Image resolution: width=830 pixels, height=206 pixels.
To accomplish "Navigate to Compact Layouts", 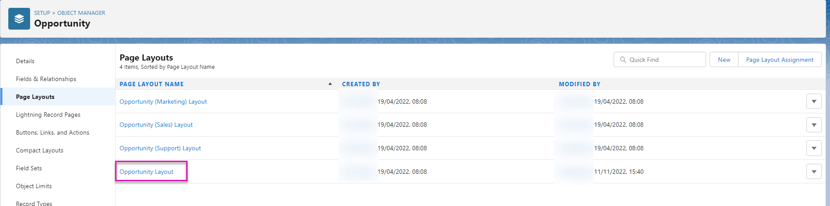I will (x=39, y=150).
